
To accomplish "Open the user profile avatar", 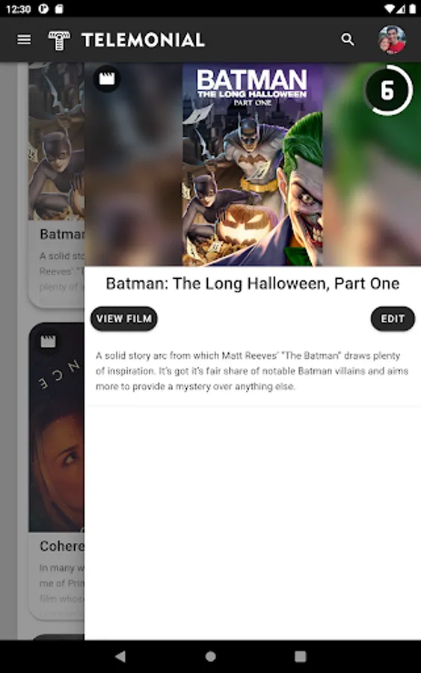I will (x=392, y=40).
